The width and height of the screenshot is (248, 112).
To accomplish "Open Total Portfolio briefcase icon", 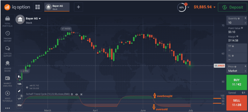I will click(7, 19).
